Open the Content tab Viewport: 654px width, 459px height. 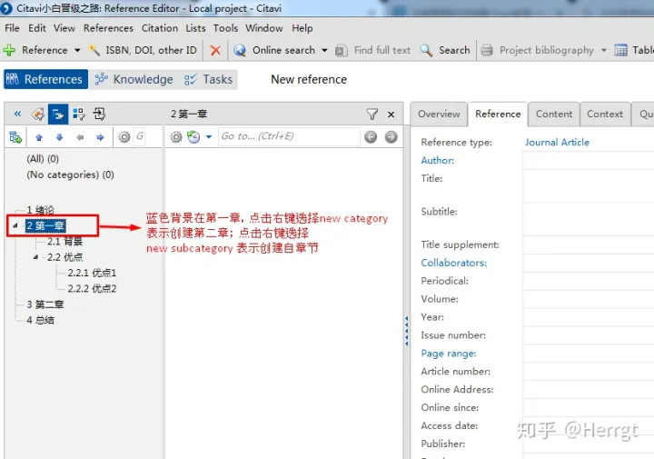coord(554,114)
